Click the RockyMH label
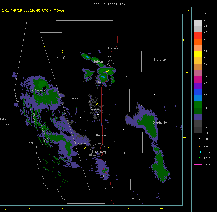The height and width of the screenshot is (212, 217). (x=62, y=57)
